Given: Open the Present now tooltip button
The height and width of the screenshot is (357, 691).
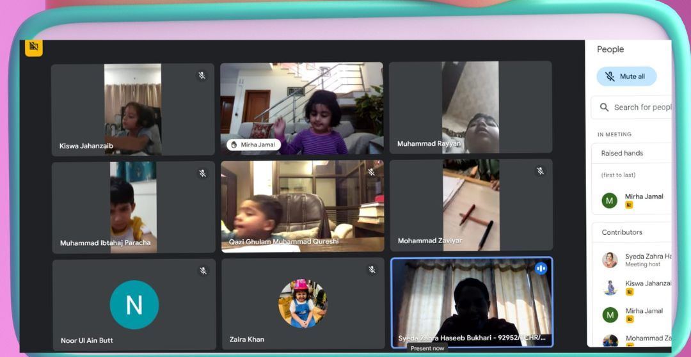Looking at the screenshot, I should click(427, 348).
